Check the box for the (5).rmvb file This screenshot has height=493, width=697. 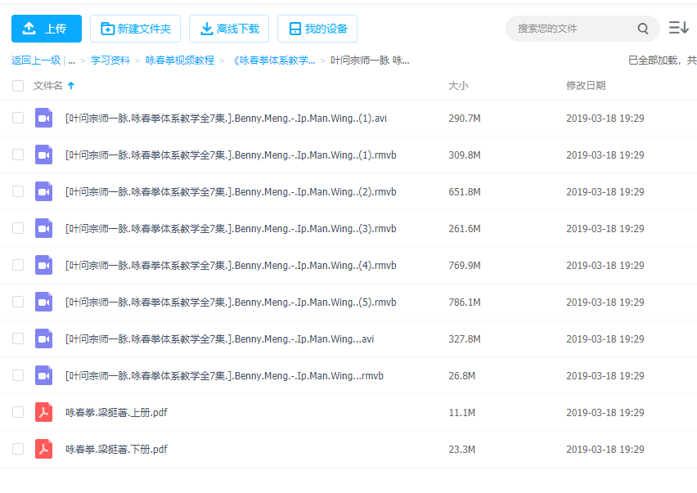coord(18,302)
